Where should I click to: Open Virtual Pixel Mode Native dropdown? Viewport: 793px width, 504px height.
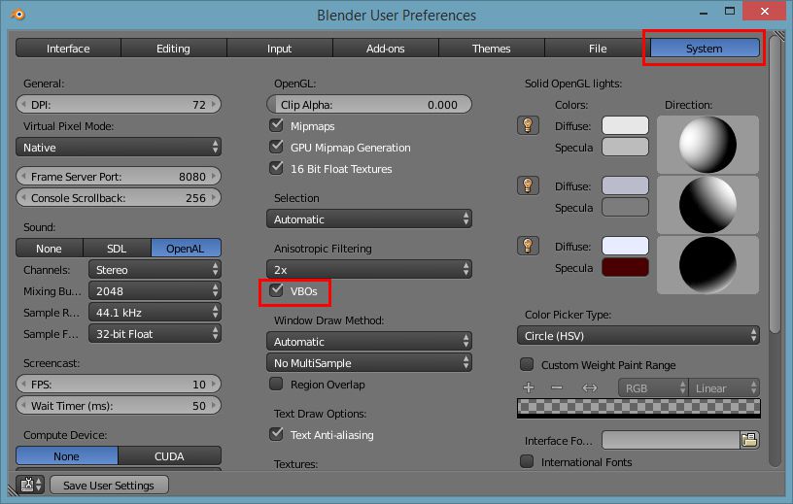point(119,147)
